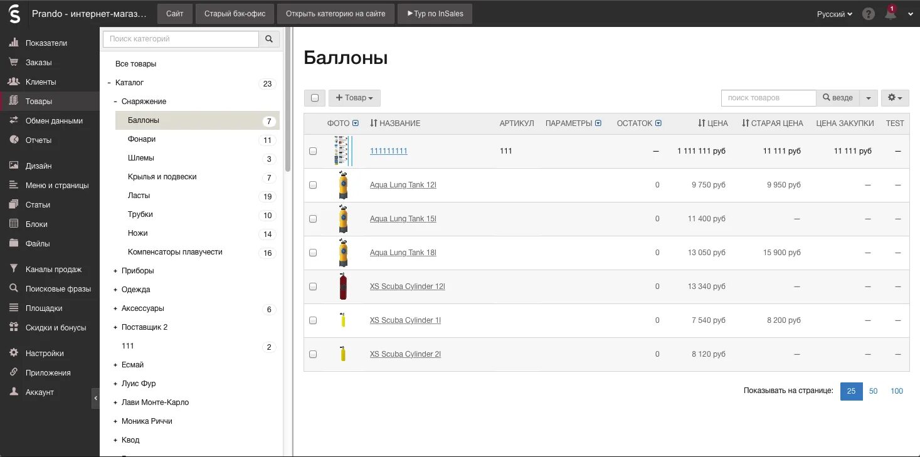Check the Aqua Lung Tank 15l row
Viewport: 920px width, 457px height.
313,219
